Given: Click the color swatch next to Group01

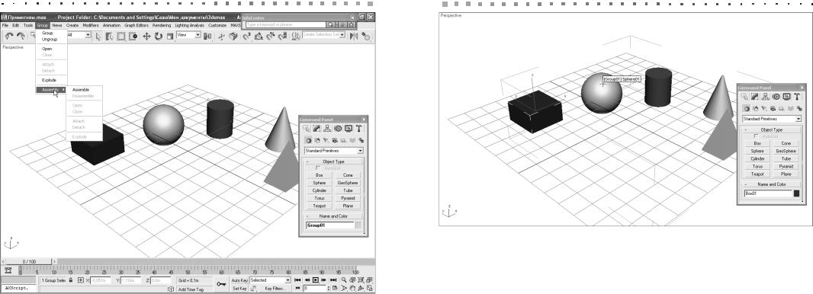Looking at the screenshot, I should coord(358,225).
